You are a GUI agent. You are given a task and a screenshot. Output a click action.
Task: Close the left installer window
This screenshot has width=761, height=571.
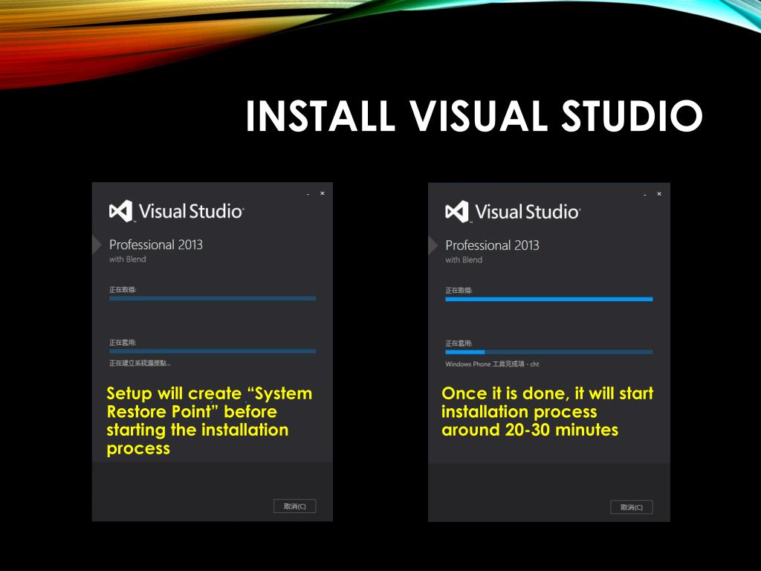(323, 193)
